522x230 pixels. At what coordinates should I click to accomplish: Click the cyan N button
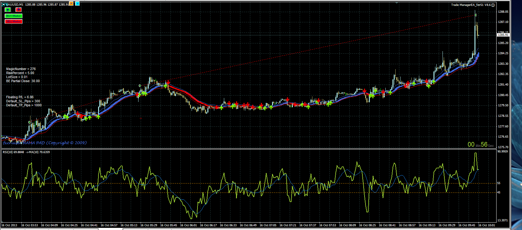[77, 3]
